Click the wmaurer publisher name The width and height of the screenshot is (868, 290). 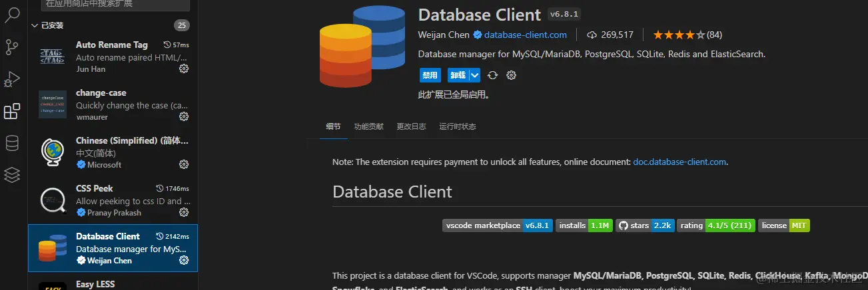pos(92,116)
